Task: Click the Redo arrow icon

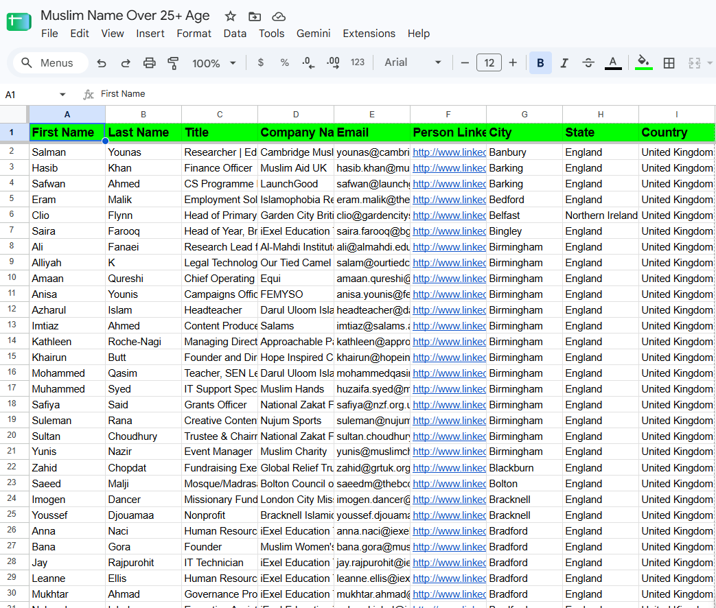Action: [x=125, y=63]
